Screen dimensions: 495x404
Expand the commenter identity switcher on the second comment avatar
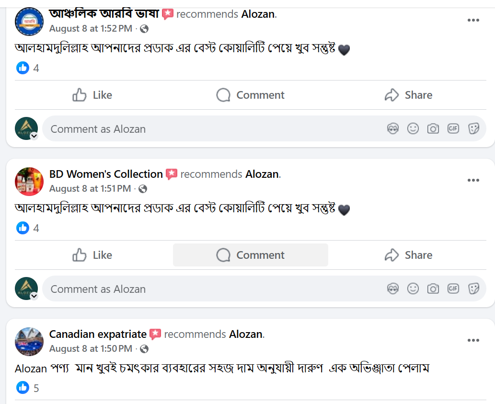pos(34,296)
